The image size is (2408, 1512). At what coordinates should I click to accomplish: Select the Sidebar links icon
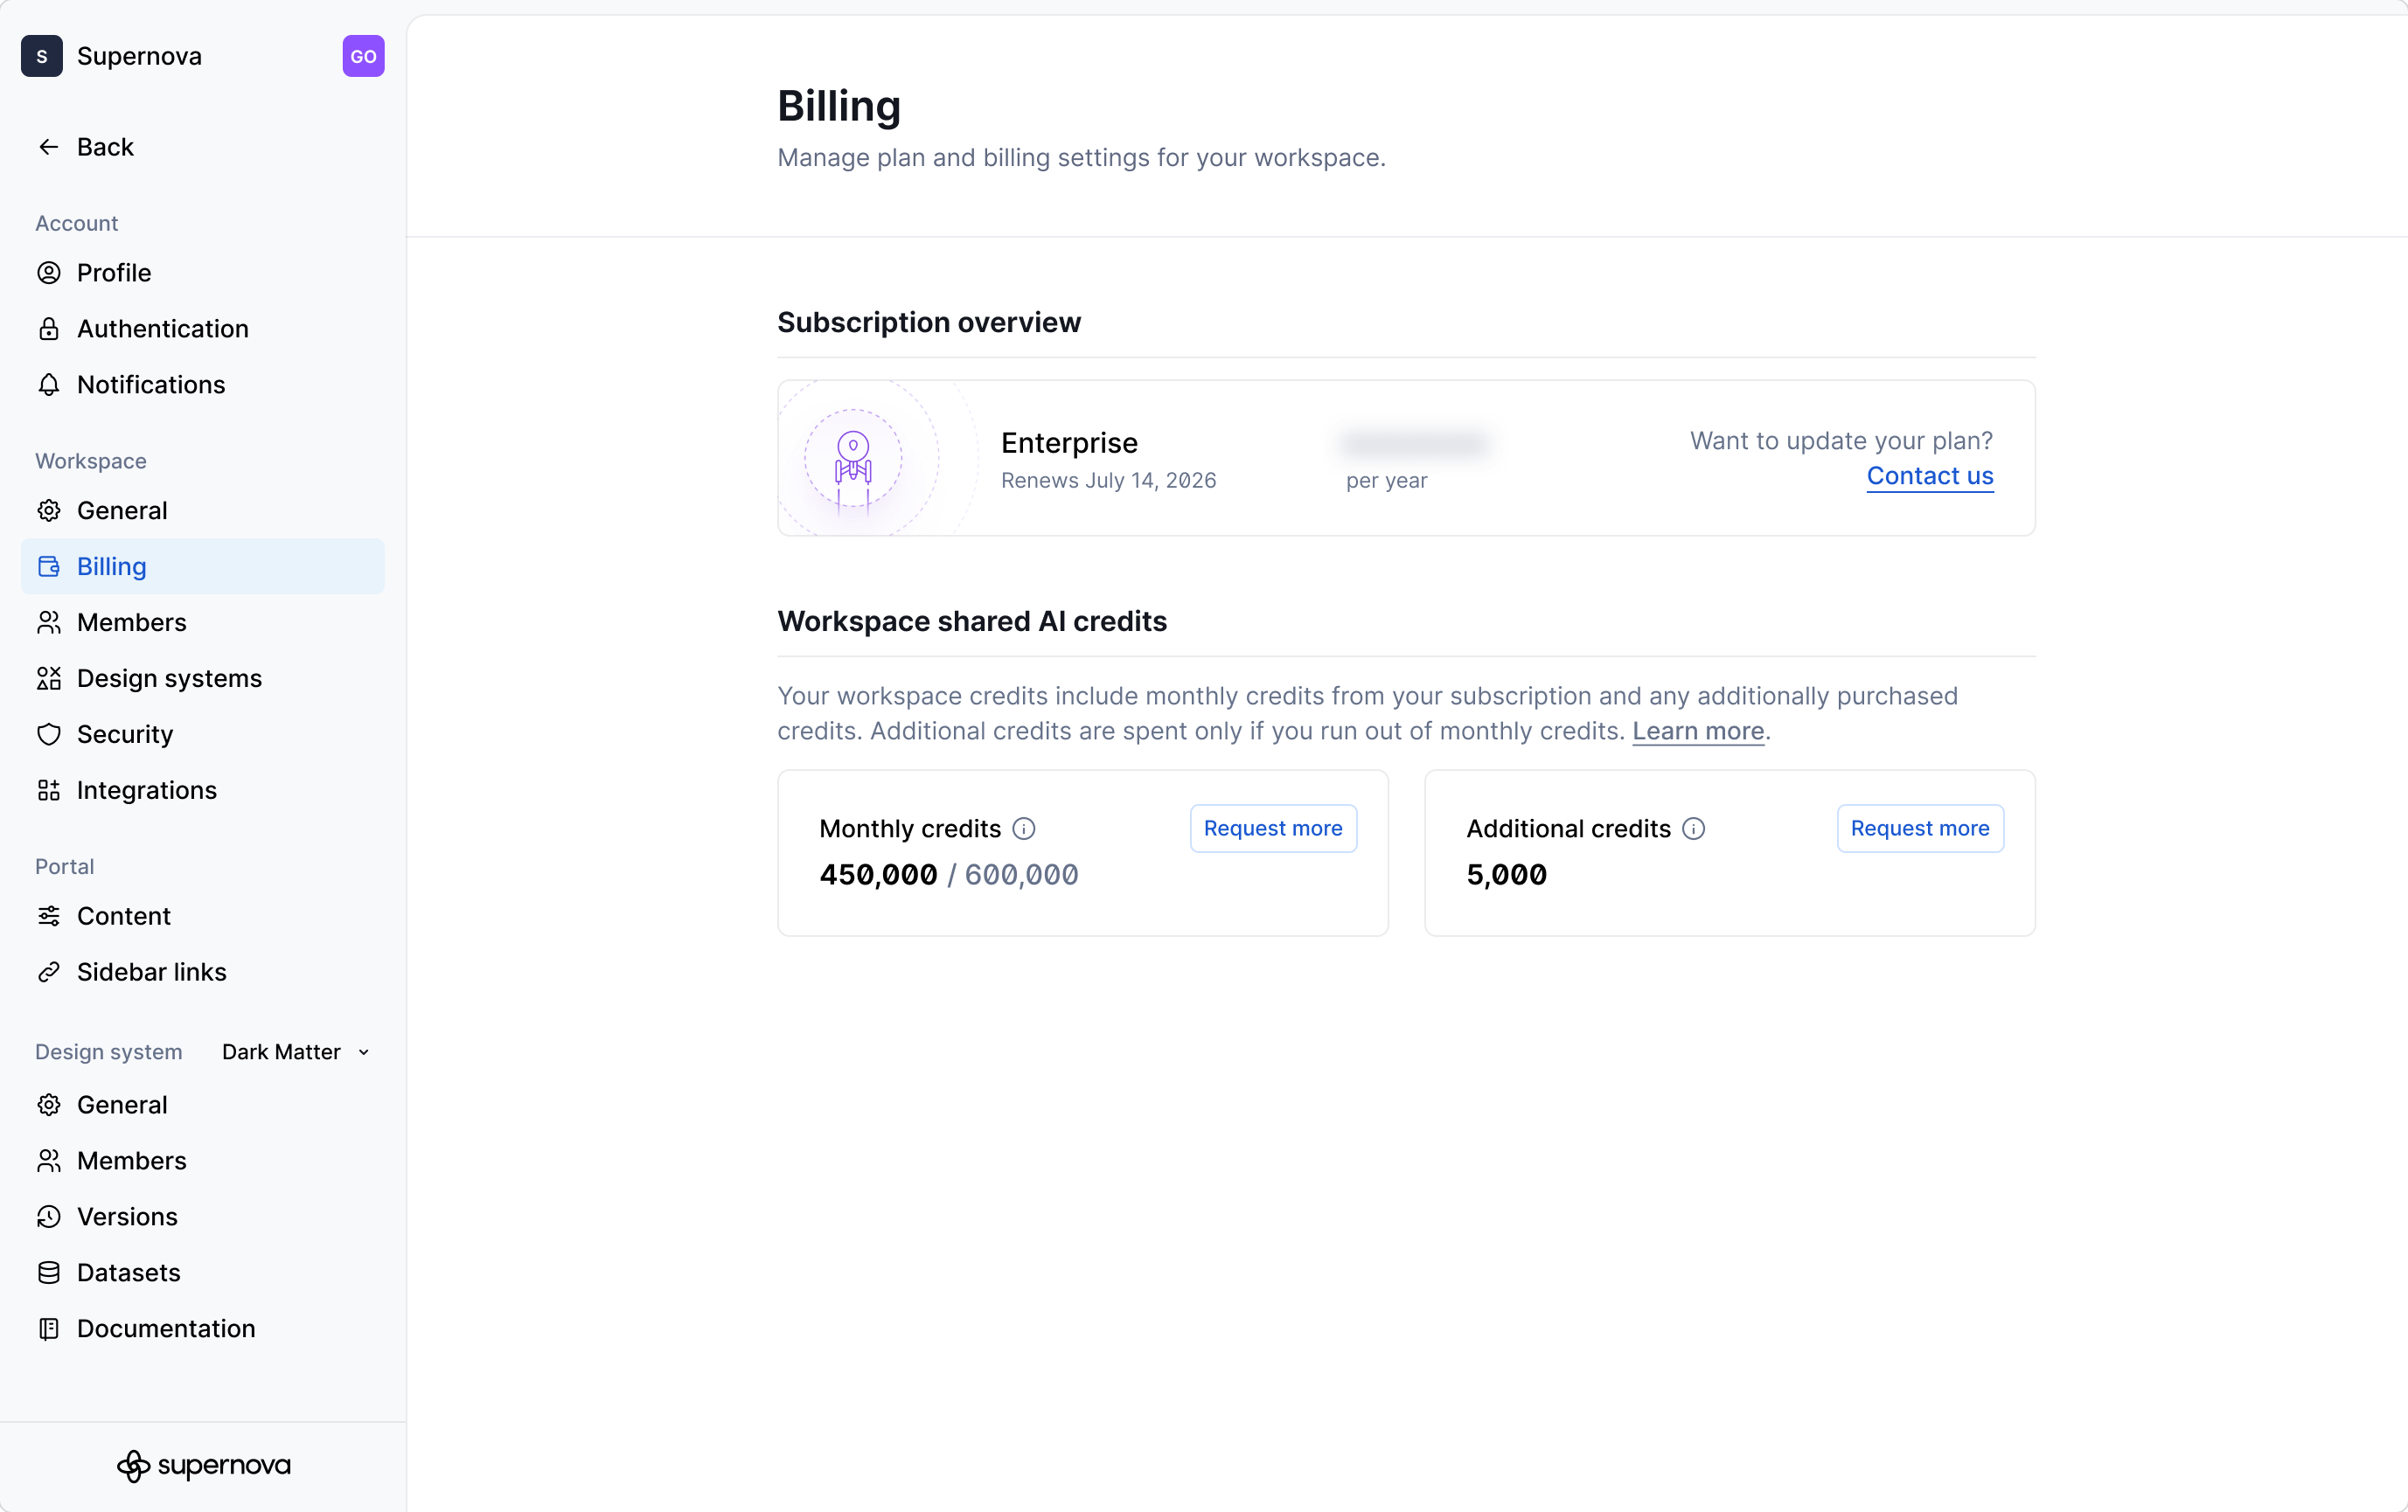tap(48, 971)
